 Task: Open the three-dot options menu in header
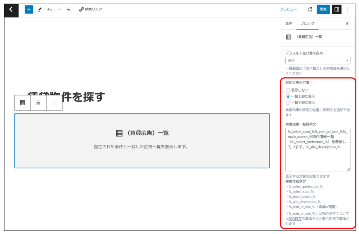[347, 9]
